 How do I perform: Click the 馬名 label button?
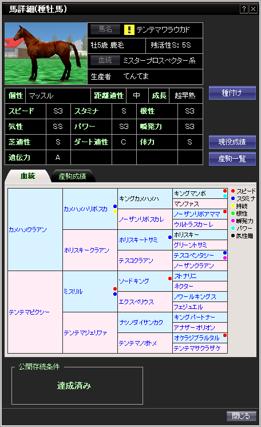[105, 29]
